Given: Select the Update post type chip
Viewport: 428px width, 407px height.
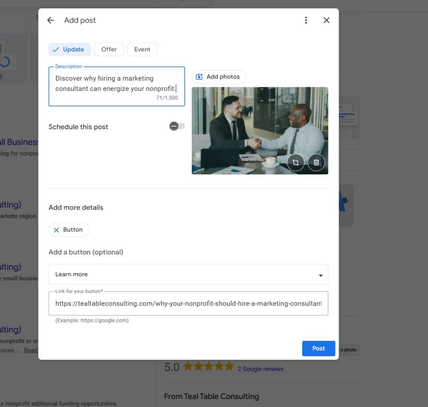Looking at the screenshot, I should click(x=70, y=49).
